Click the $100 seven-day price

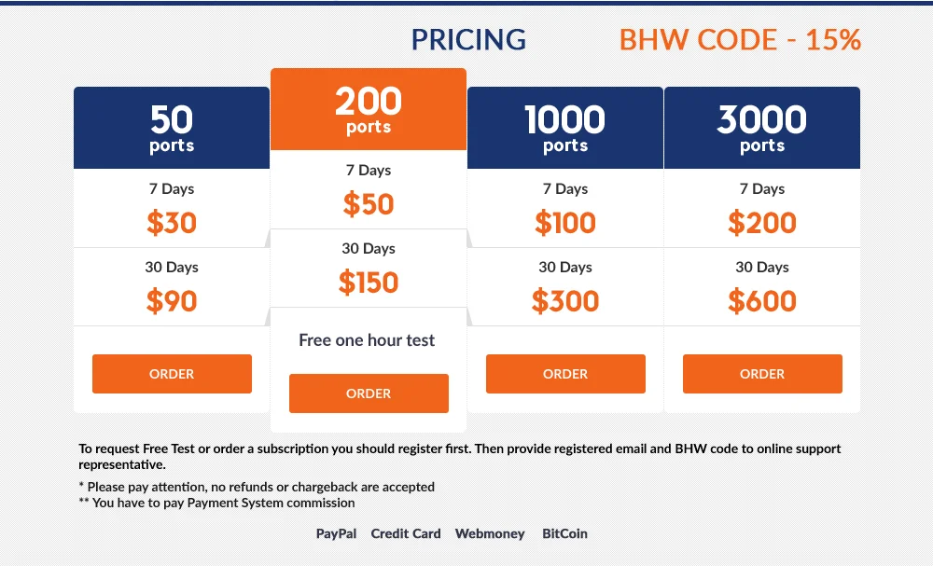(565, 223)
